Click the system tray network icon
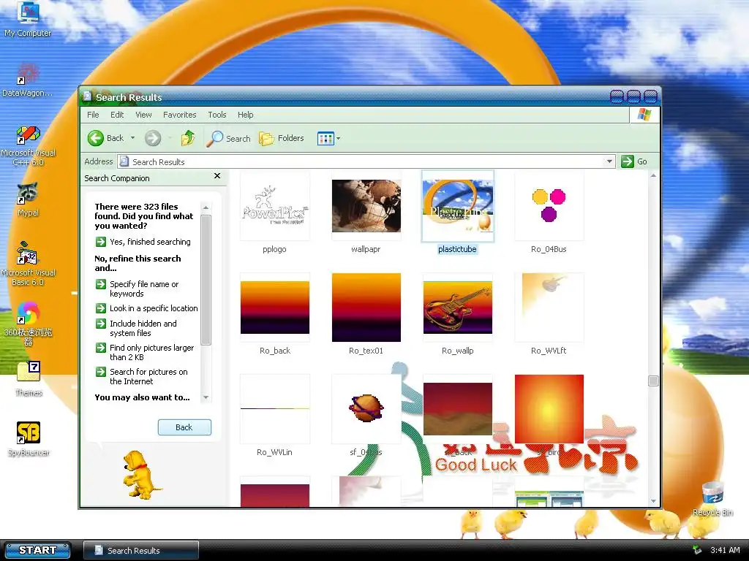Image resolution: width=749 pixels, height=561 pixels. 697,550
